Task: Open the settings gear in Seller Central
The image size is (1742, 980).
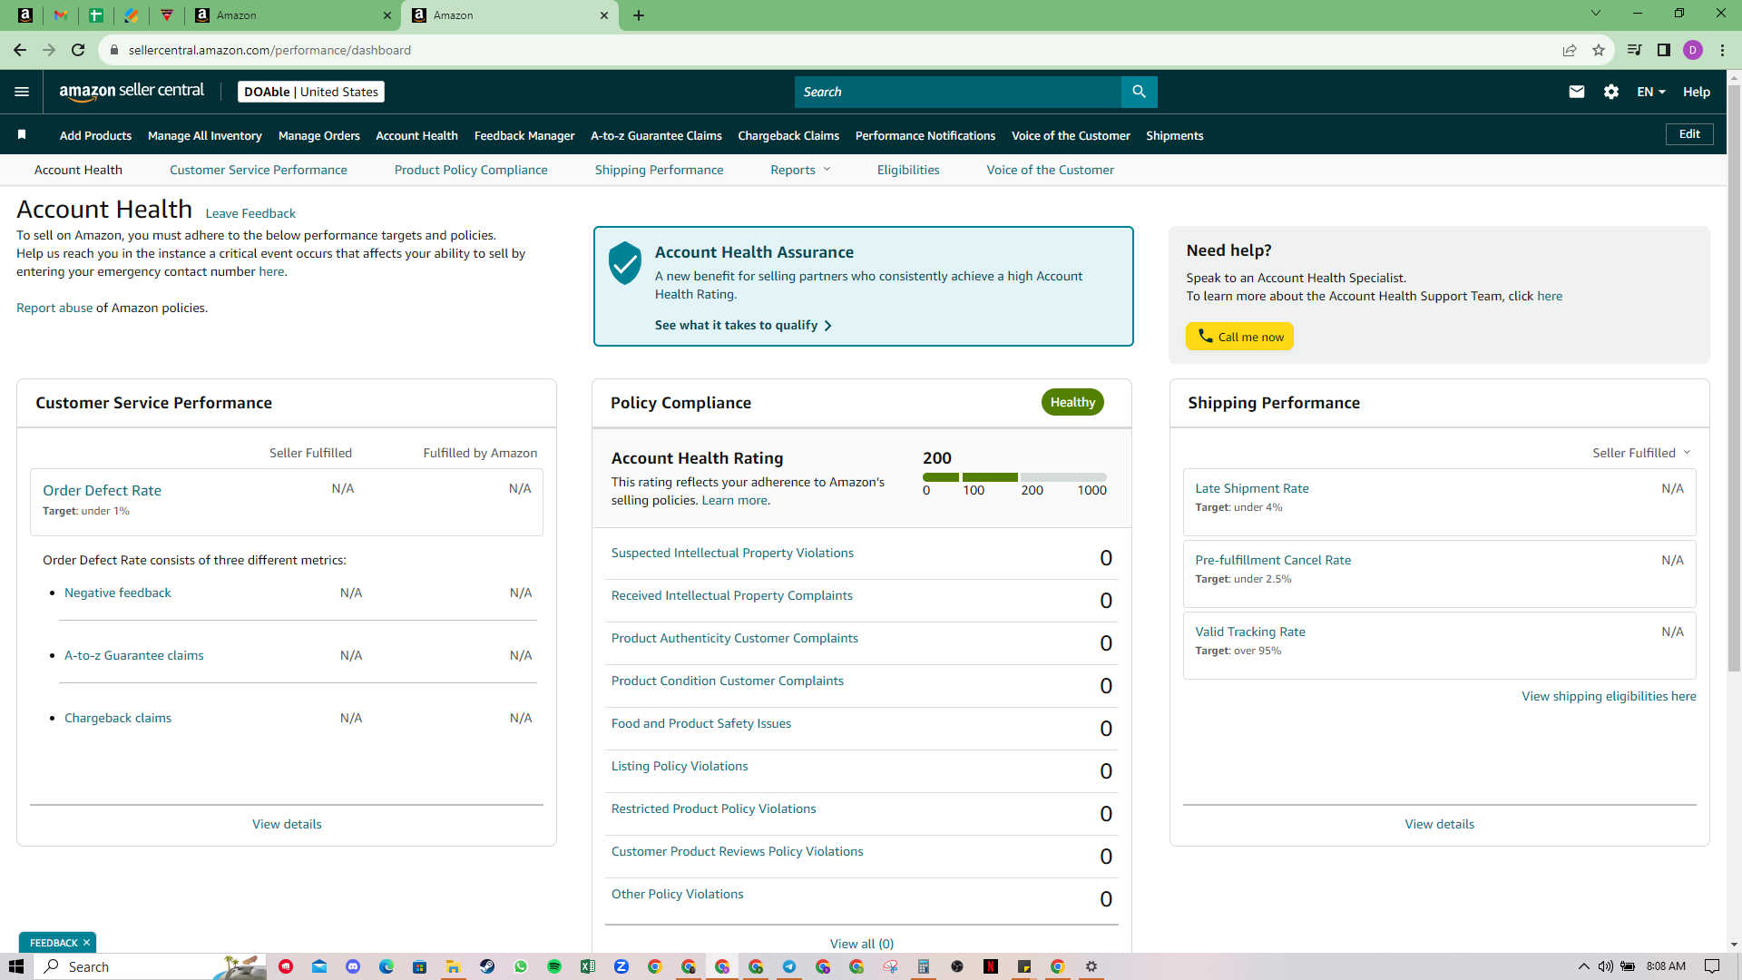Action: (1611, 92)
